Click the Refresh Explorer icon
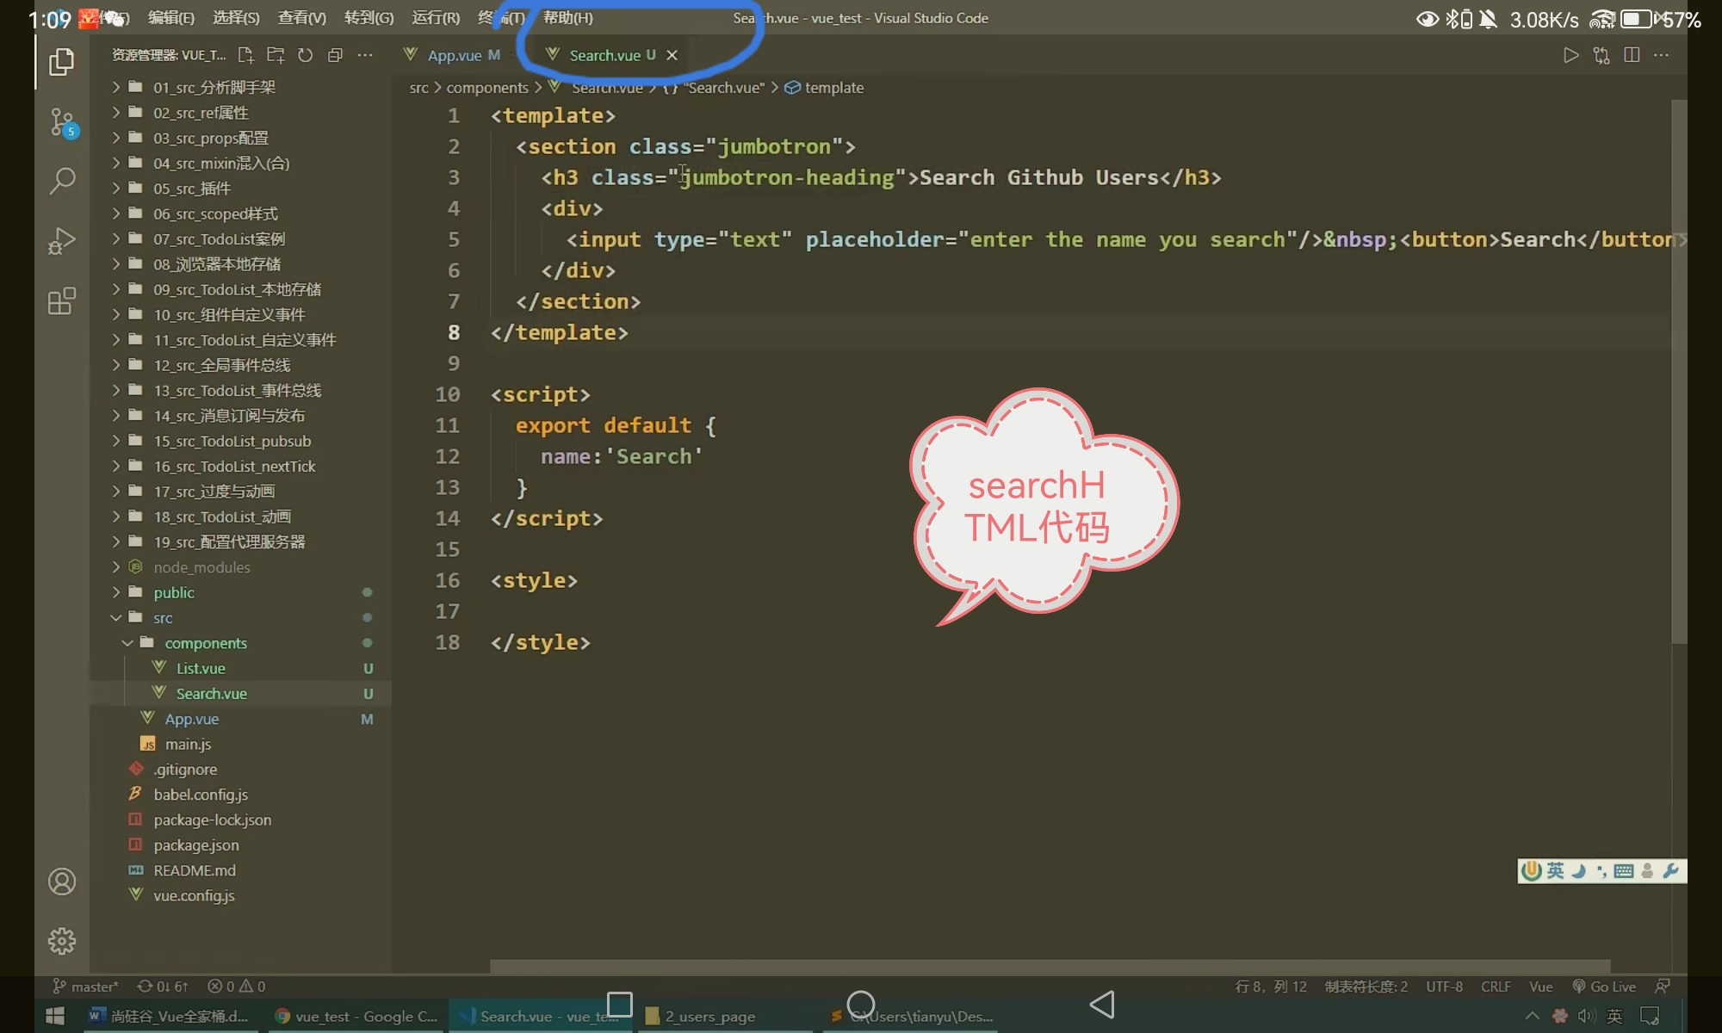The image size is (1722, 1033). click(305, 55)
